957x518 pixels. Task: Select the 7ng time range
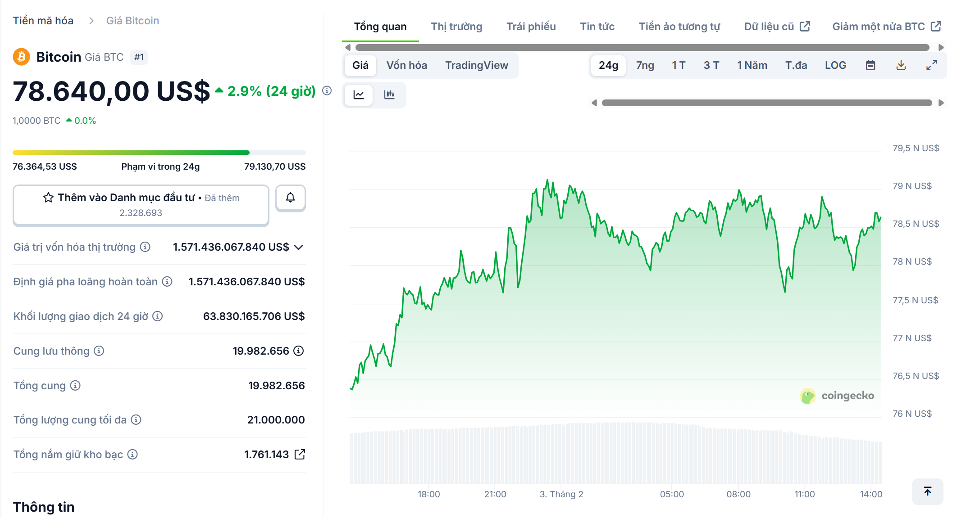(644, 65)
